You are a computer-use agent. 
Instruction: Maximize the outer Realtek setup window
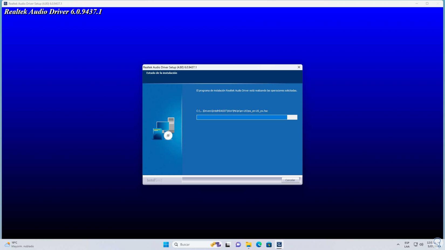(x=427, y=3)
